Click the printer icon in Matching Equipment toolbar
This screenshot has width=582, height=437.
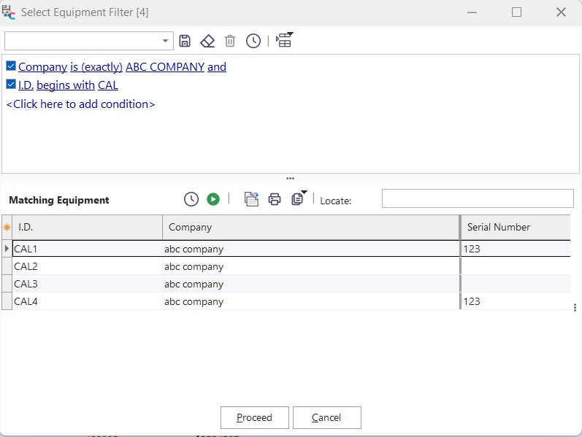point(275,199)
